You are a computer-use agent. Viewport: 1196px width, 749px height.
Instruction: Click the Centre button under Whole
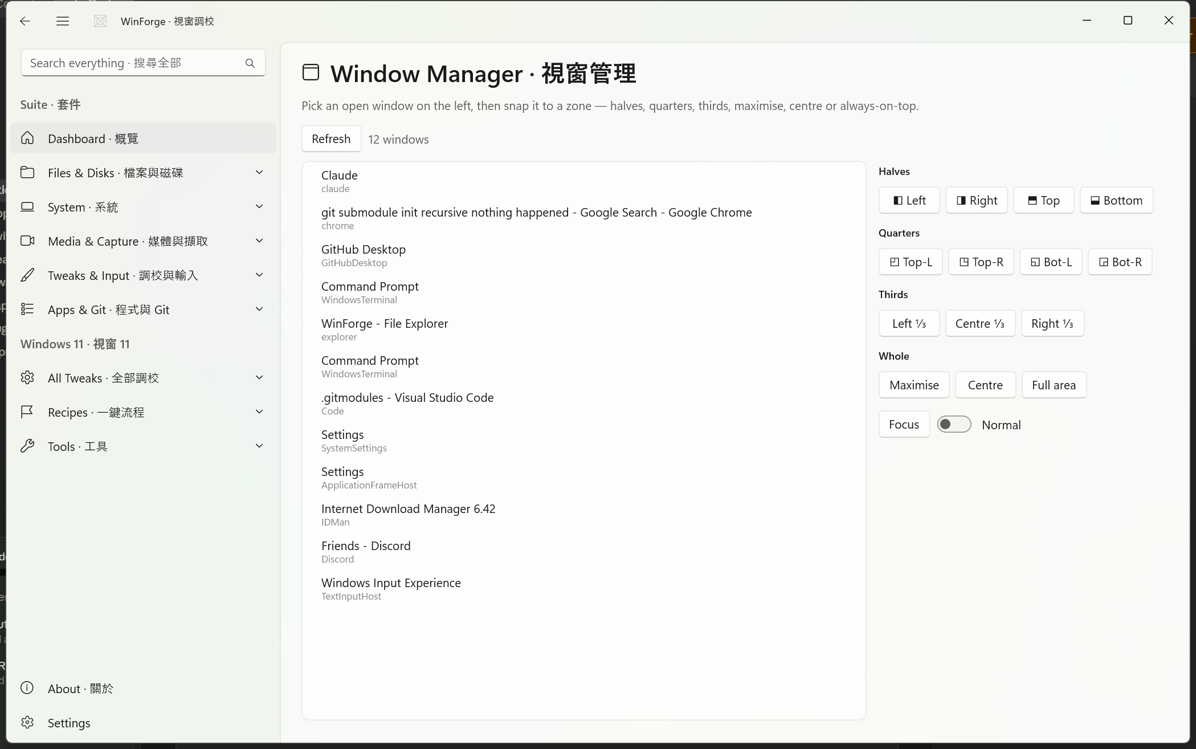coord(985,385)
